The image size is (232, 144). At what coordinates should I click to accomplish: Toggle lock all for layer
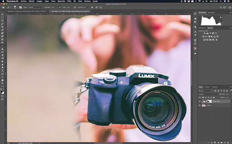click(x=214, y=97)
